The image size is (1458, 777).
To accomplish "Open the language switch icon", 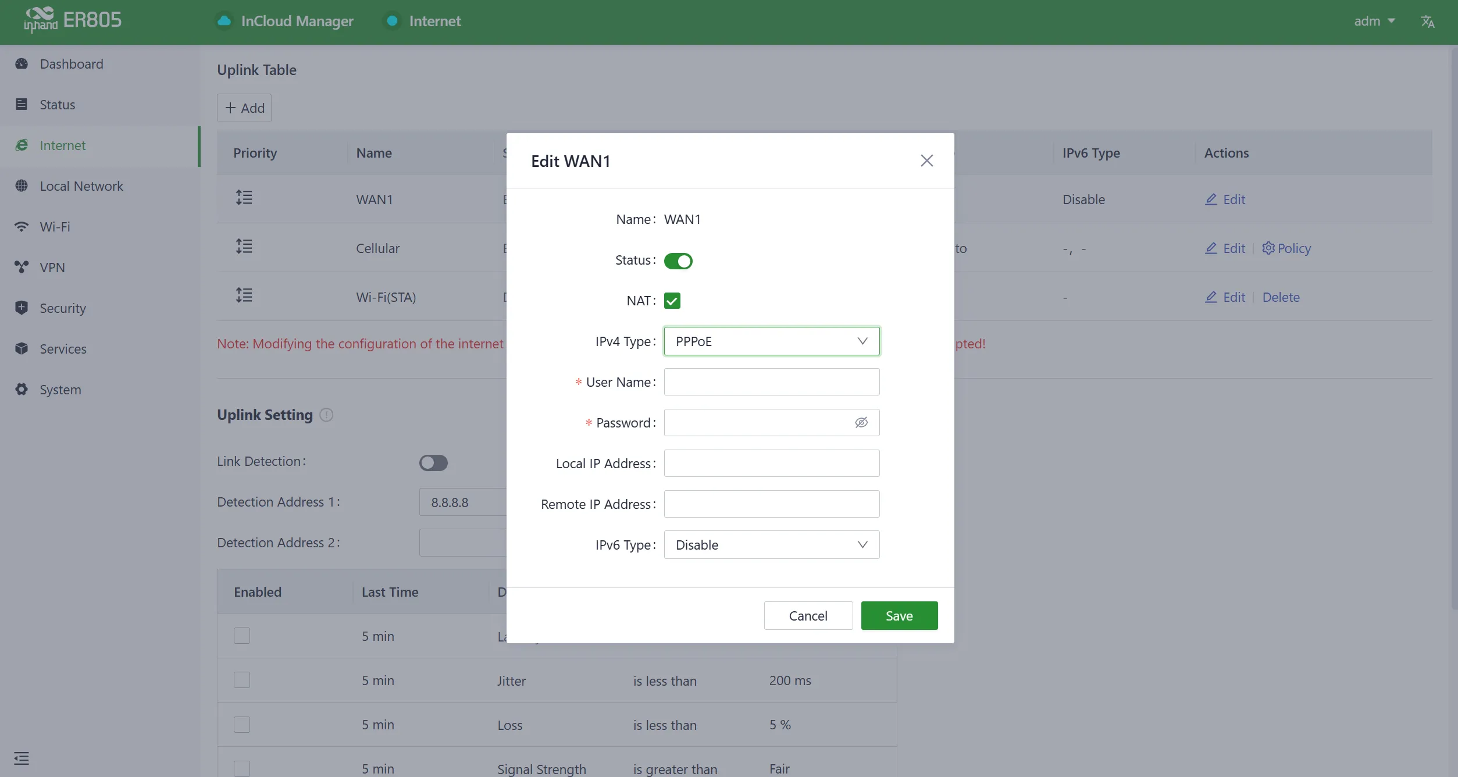I will click(1427, 22).
